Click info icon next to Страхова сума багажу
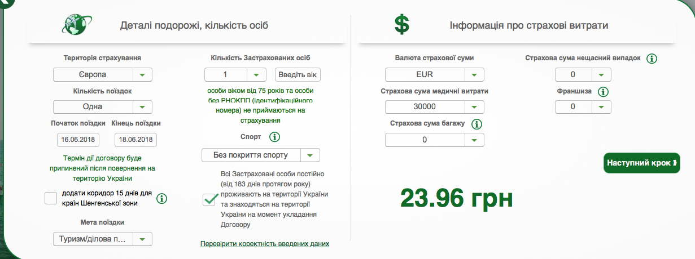Image resolution: width=695 pixels, height=259 pixels. point(476,124)
